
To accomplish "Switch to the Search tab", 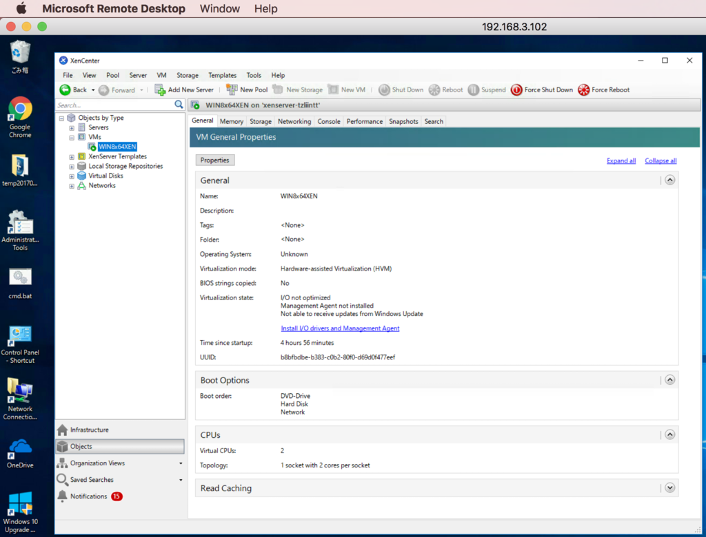I will click(x=434, y=121).
